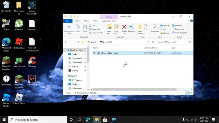Select the Microsoft Edge desktop shortcut
Screen dimensions: 219x123
click(6, 45)
